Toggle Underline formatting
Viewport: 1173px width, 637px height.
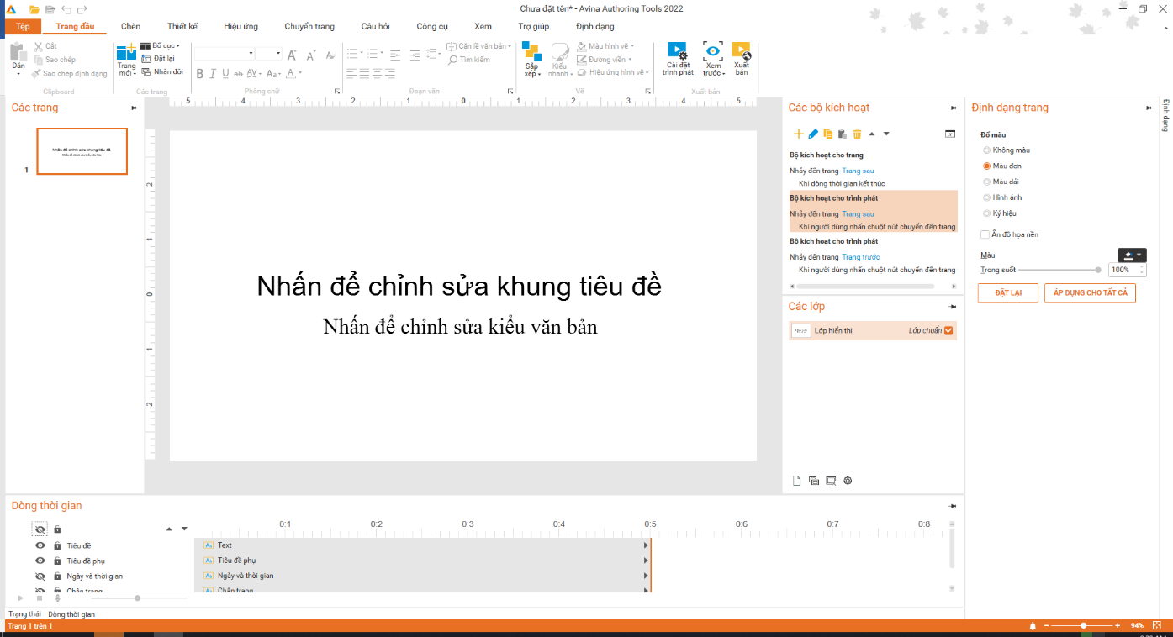click(x=225, y=74)
